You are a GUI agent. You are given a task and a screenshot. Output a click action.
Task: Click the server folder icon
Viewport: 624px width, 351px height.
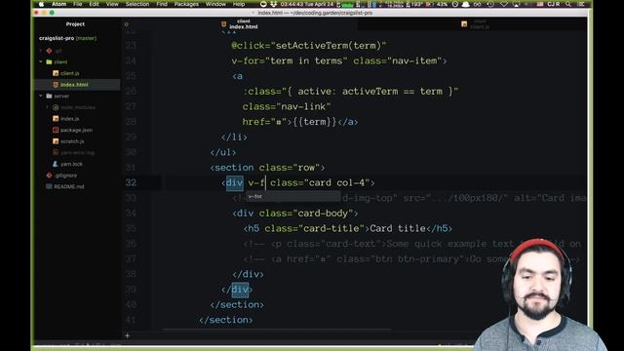click(49, 96)
